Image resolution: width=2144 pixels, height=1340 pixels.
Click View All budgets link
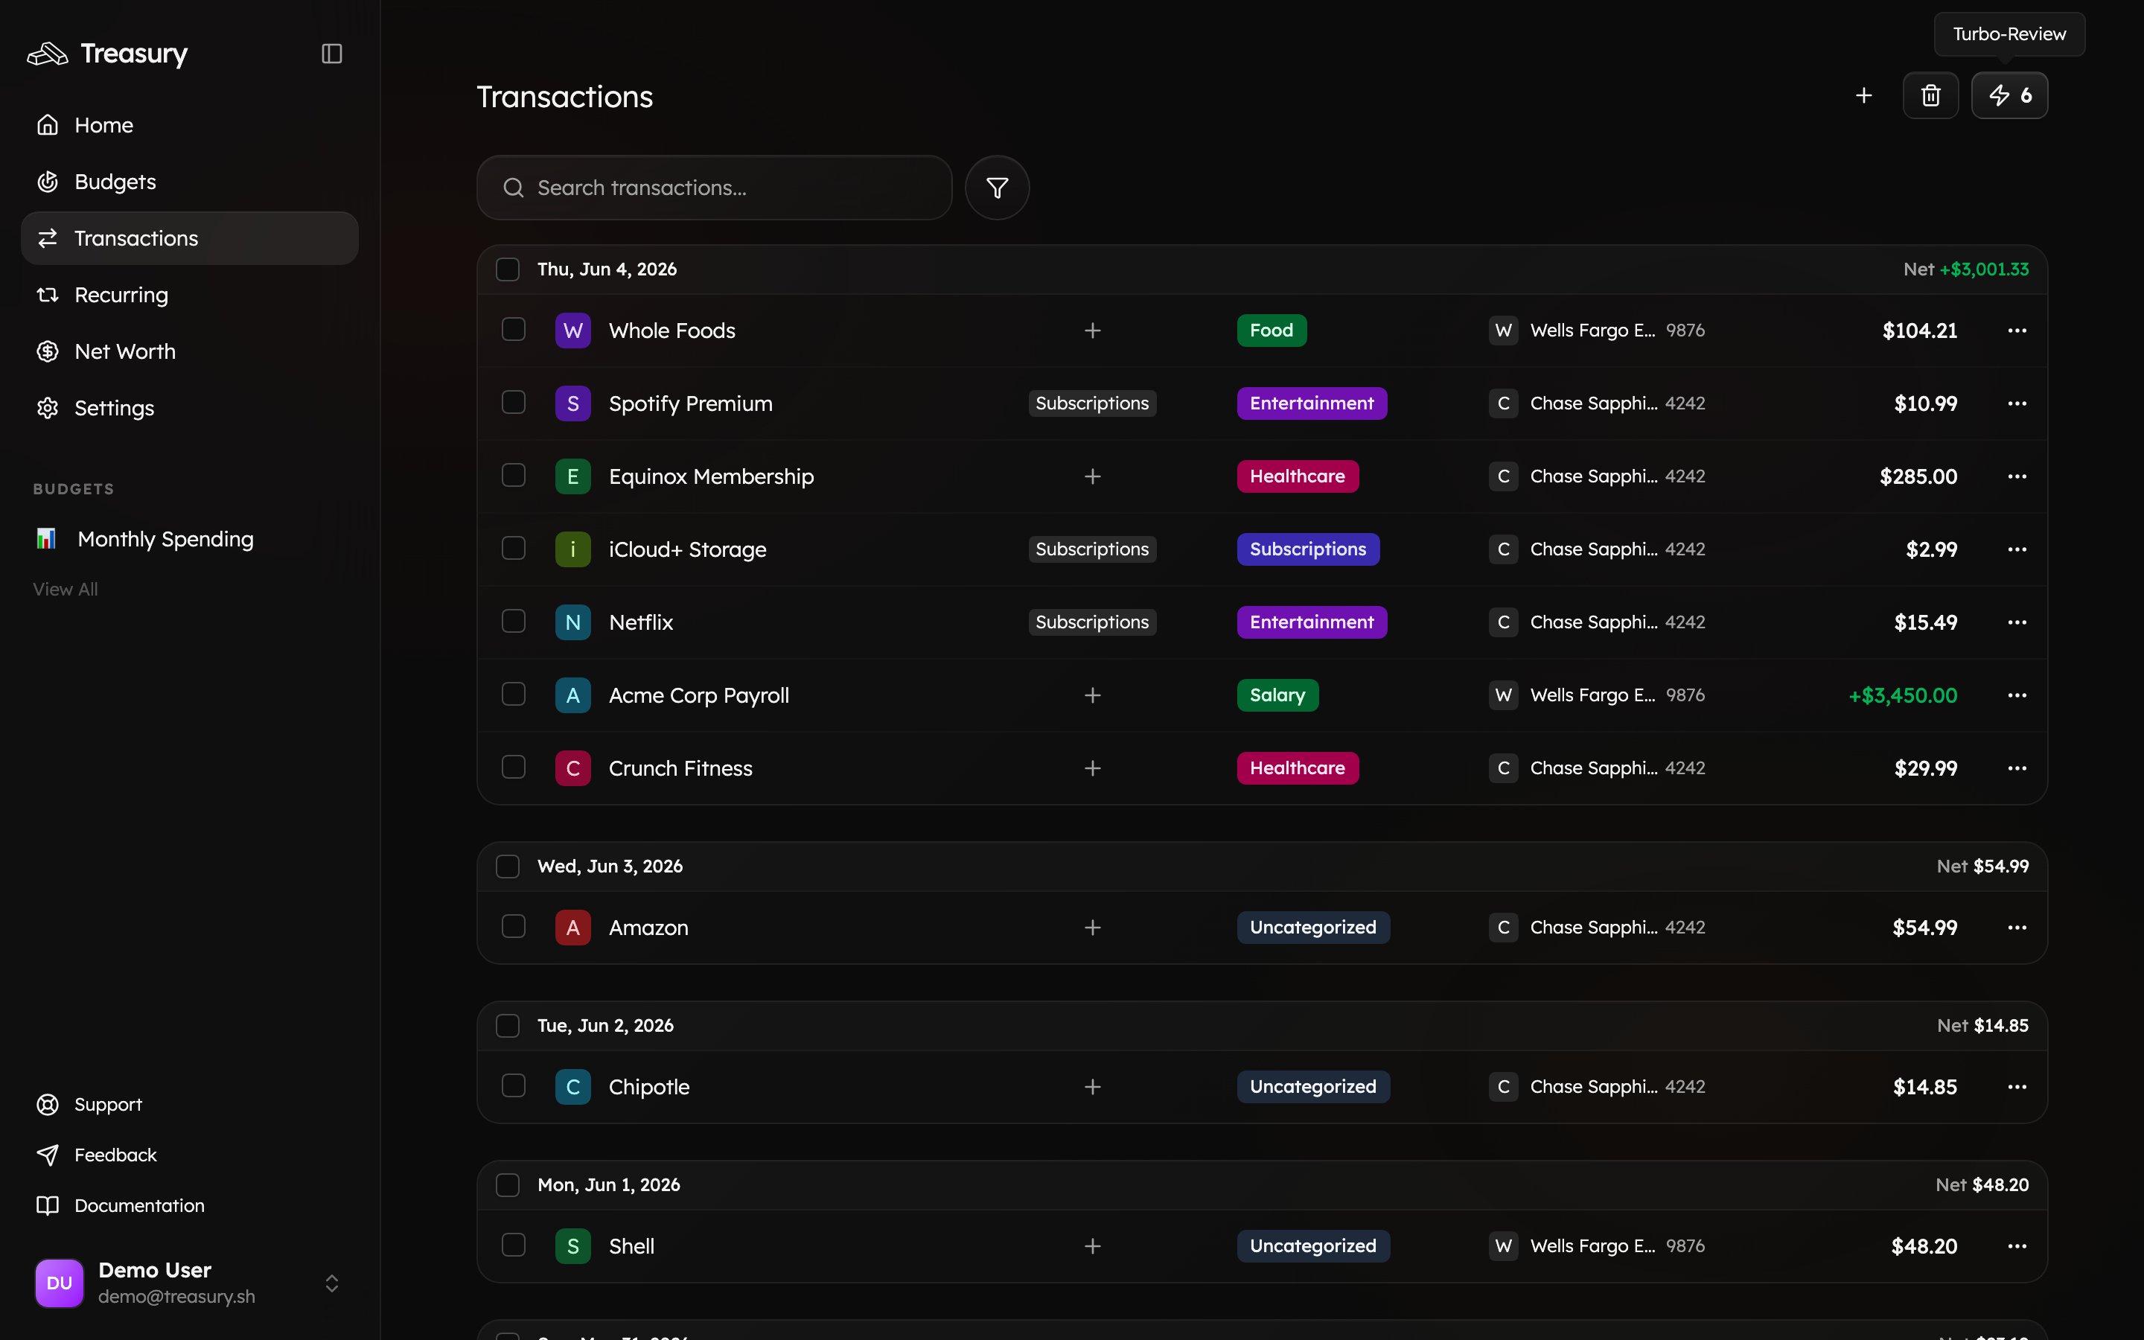click(x=66, y=590)
